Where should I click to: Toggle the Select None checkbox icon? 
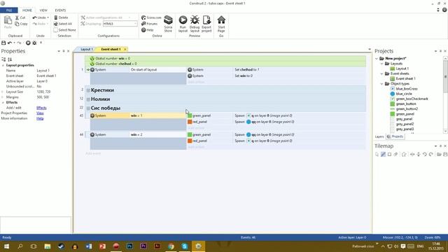coord(56,29)
